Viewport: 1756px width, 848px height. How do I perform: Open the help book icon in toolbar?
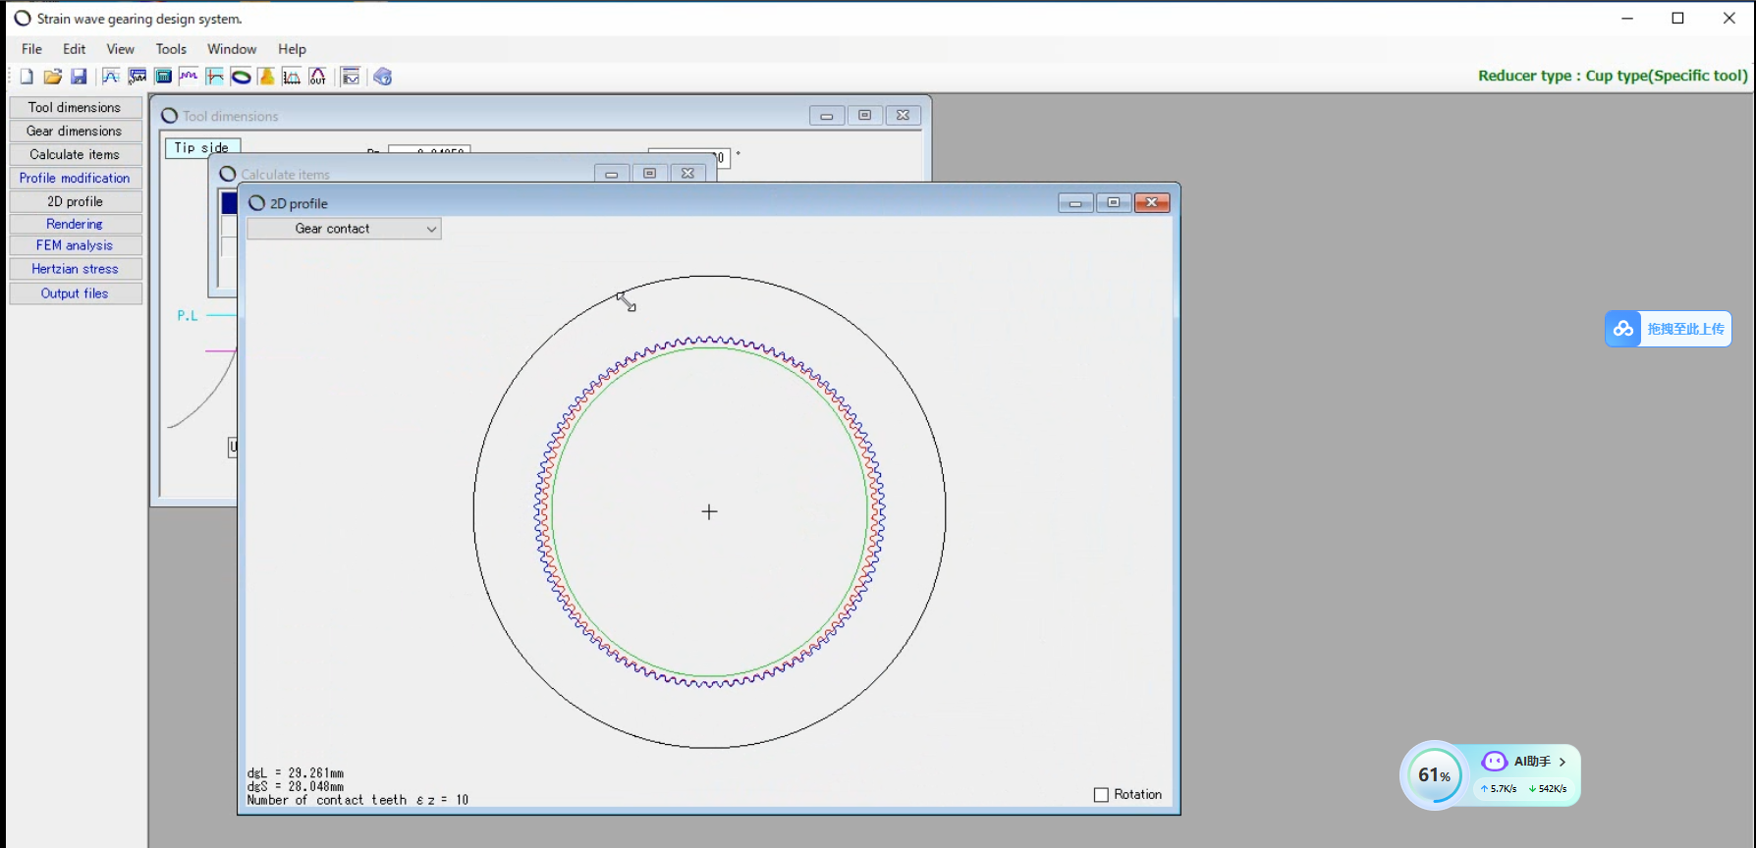point(383,77)
